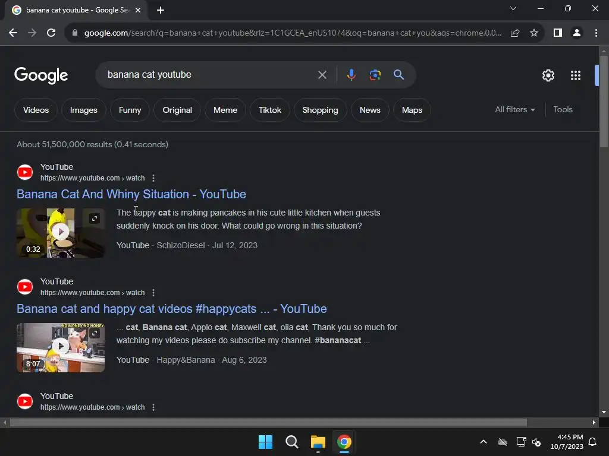This screenshot has height=456, width=609.
Task: Close the banana cat youtube tab
Action: coord(138,10)
